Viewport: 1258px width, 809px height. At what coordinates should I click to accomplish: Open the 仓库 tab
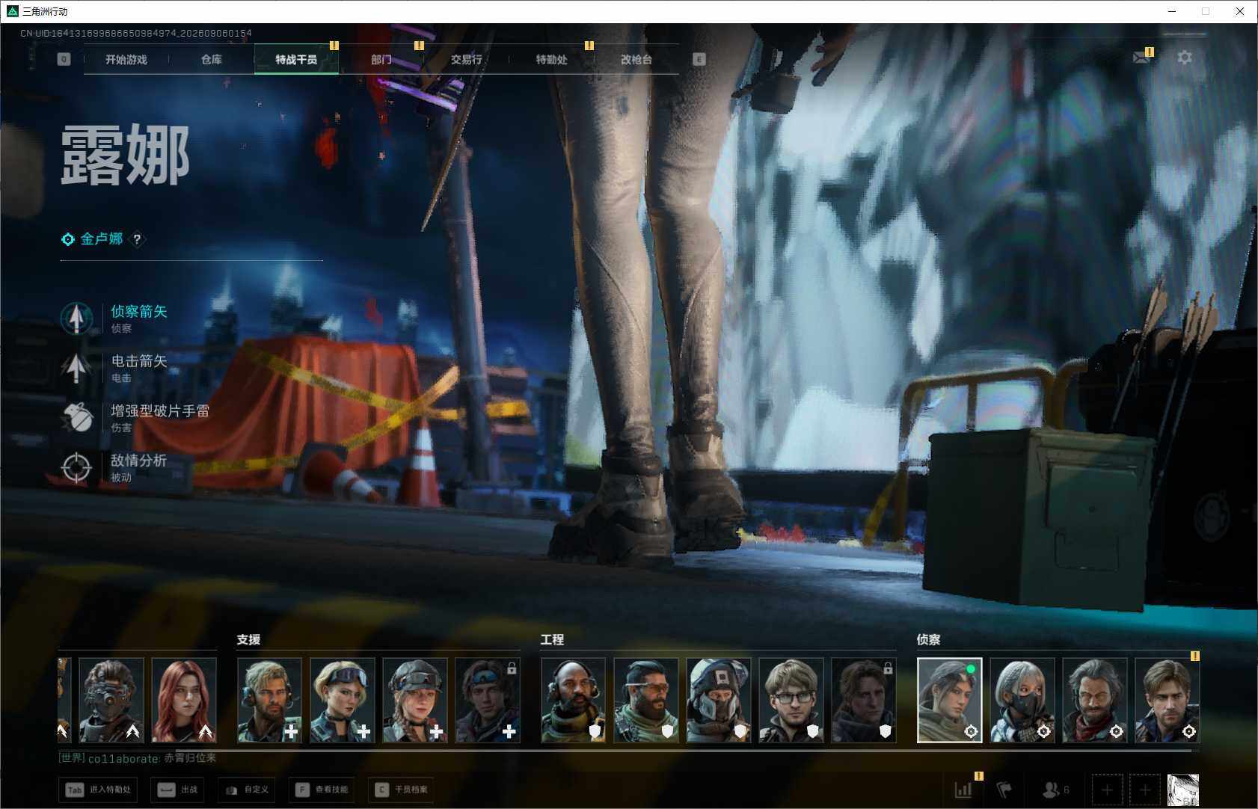pos(212,59)
